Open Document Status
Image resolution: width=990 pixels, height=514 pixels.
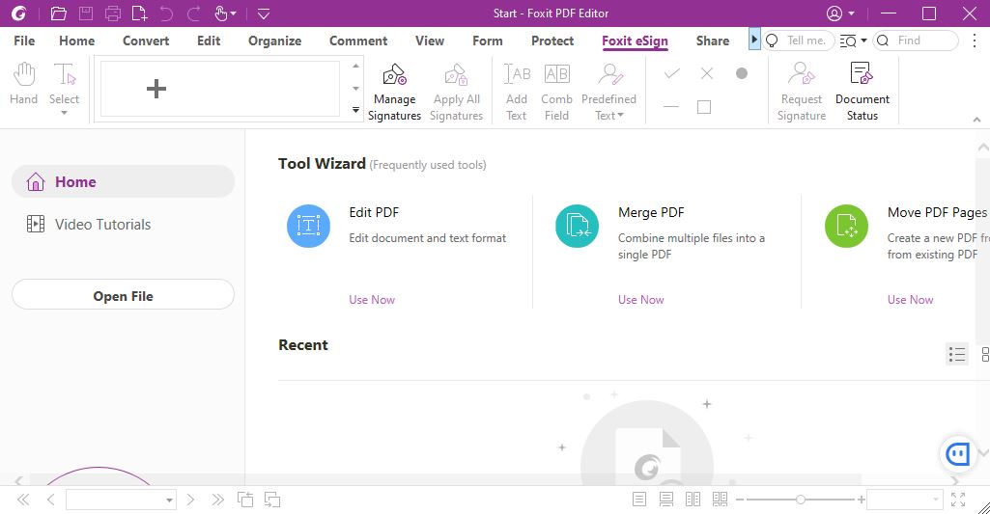tap(862, 92)
